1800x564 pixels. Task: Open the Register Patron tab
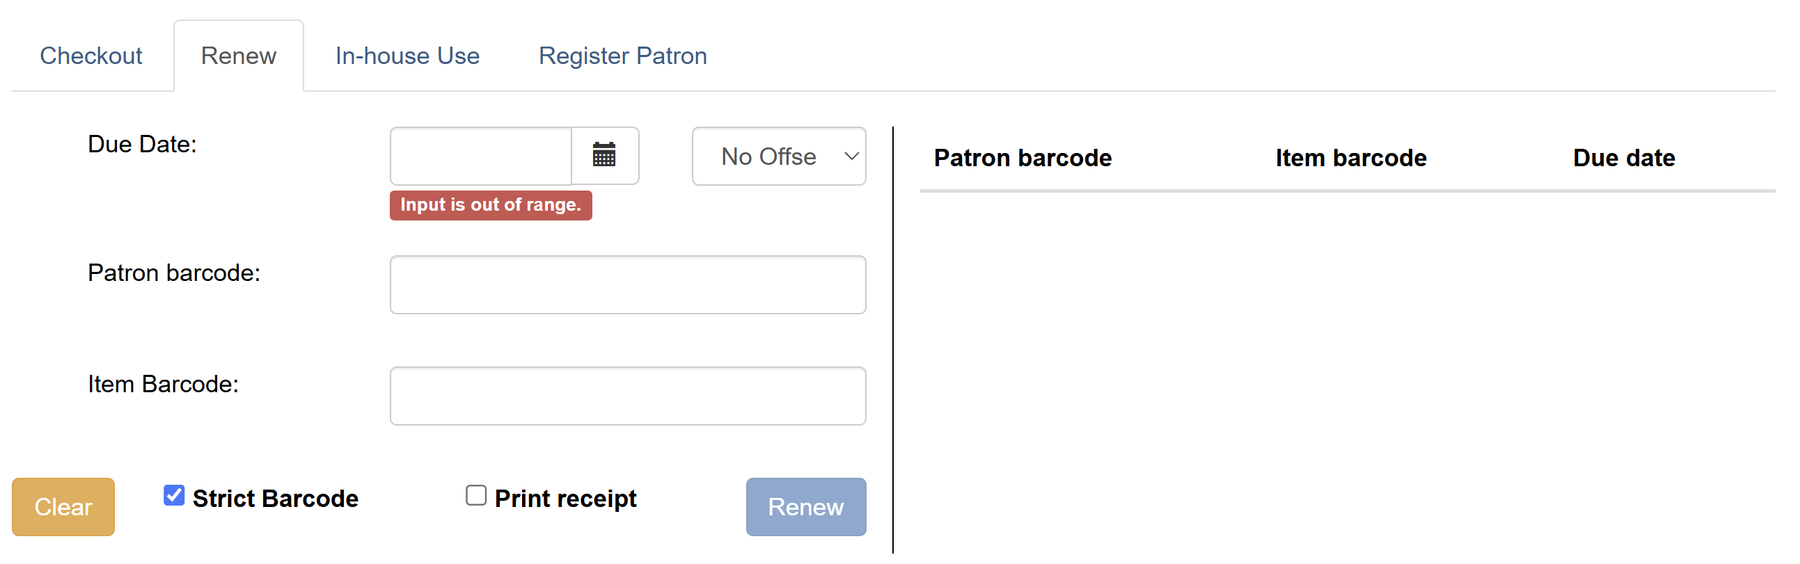click(x=622, y=55)
